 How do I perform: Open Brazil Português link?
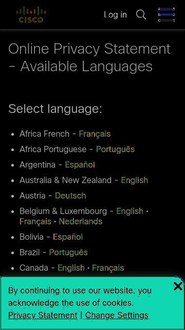point(68,252)
